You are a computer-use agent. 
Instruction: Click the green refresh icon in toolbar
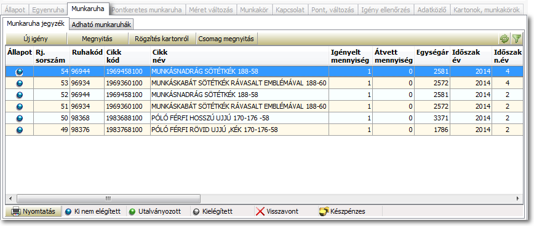(x=504, y=39)
